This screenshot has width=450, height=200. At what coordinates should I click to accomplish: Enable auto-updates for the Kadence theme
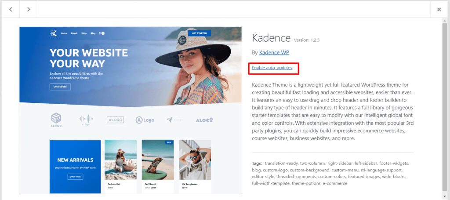coord(272,68)
